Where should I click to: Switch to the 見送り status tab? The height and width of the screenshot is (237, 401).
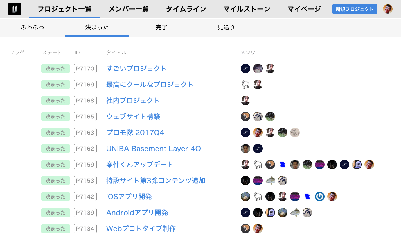point(226,27)
